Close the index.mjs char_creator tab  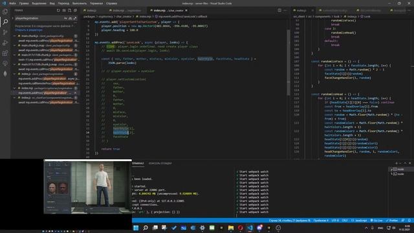tap(186, 10)
